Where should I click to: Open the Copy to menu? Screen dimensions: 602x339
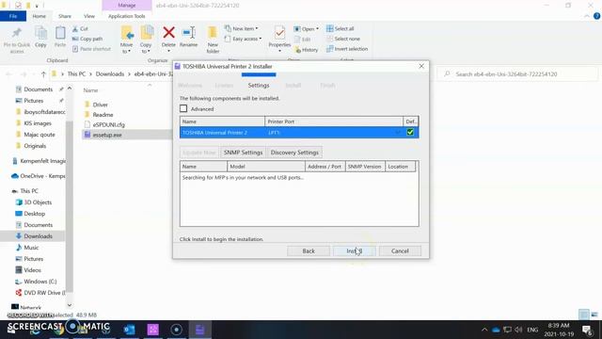click(x=146, y=40)
